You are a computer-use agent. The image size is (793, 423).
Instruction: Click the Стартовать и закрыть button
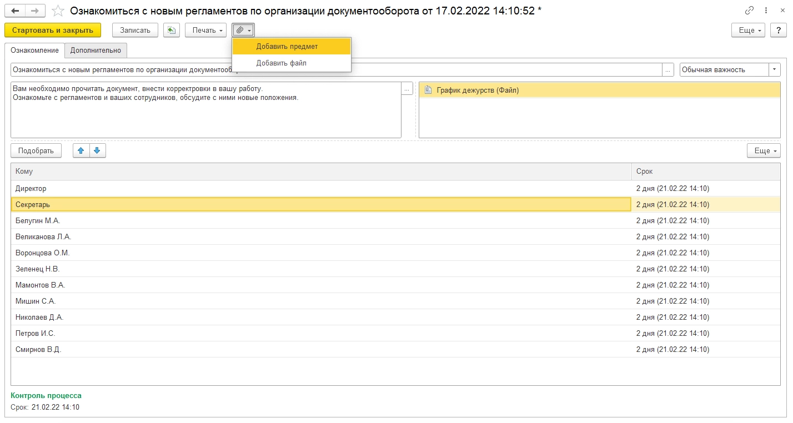[53, 30]
